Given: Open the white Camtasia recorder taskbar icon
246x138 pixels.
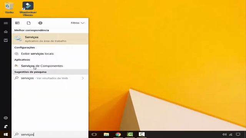Looking at the screenshot, I should (x=141, y=134).
